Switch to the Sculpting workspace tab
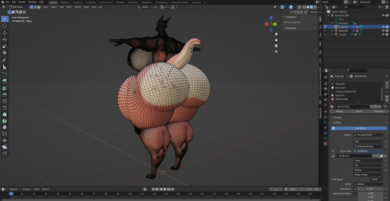This screenshot has height=201, width=390. pyautogui.click(x=77, y=2)
